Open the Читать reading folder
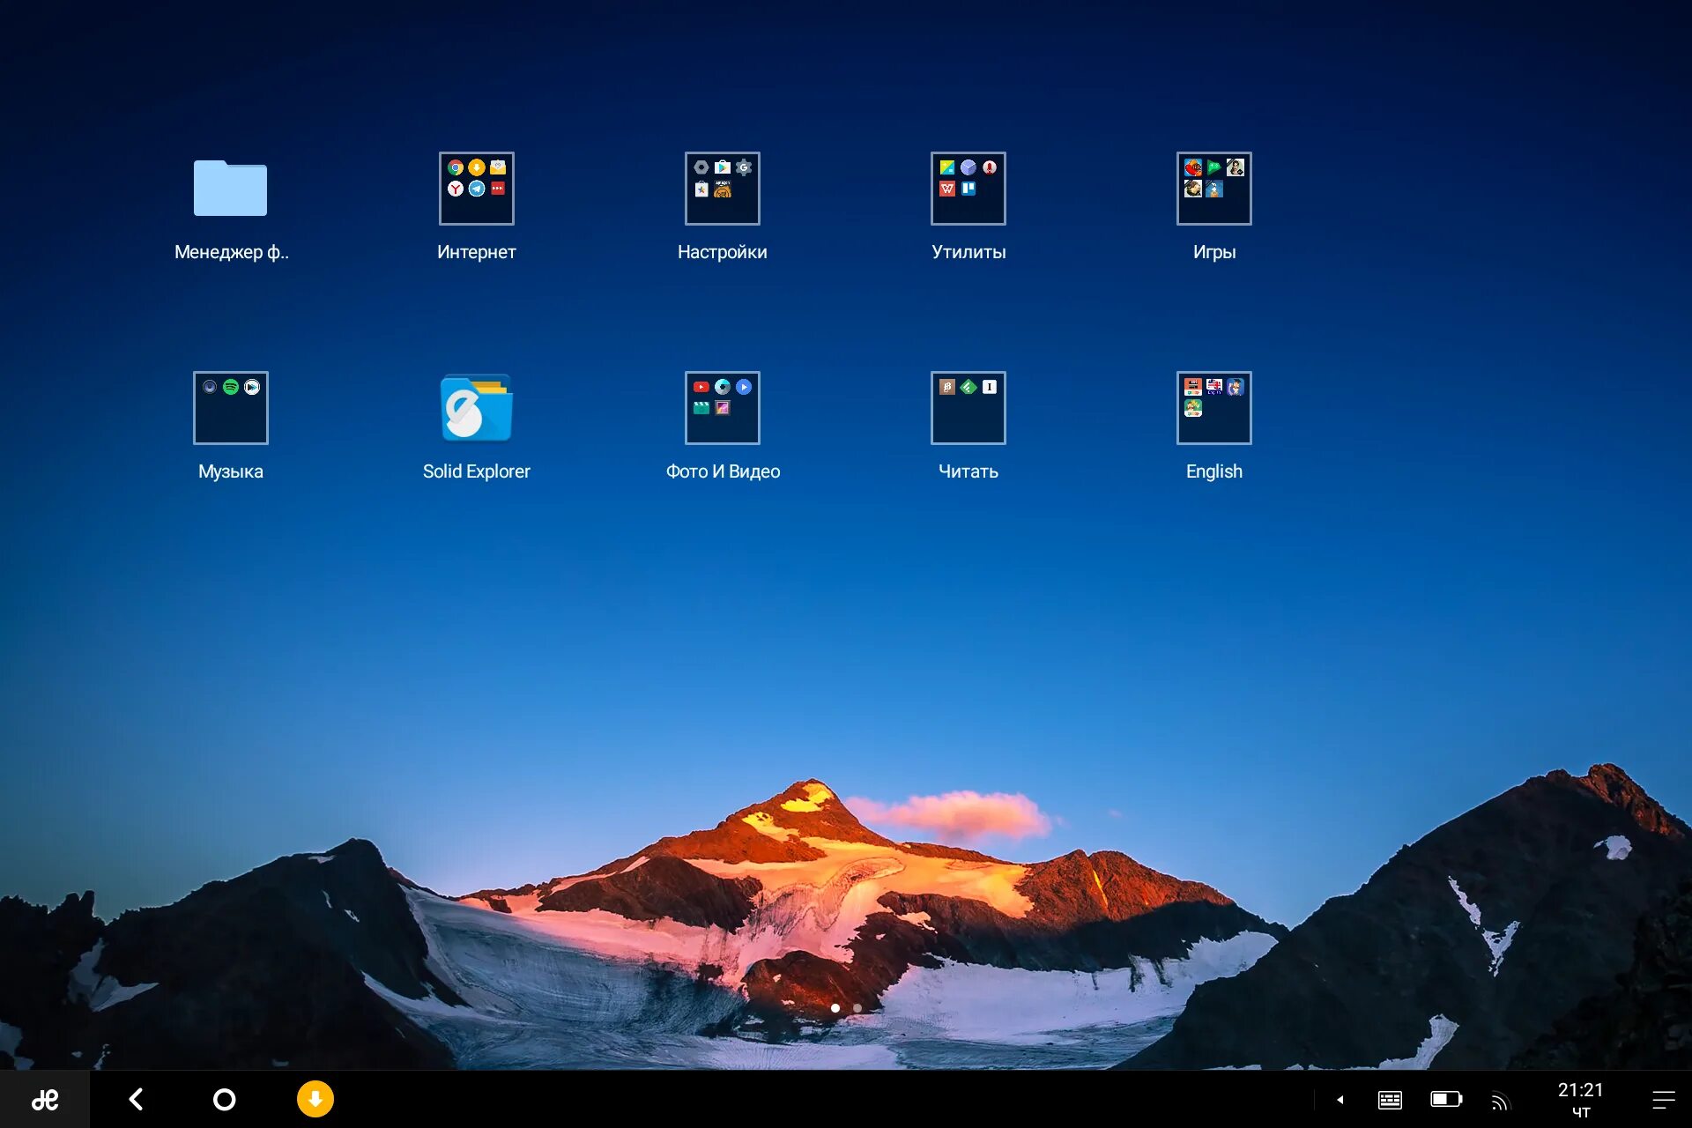The width and height of the screenshot is (1692, 1128). tap(968, 408)
